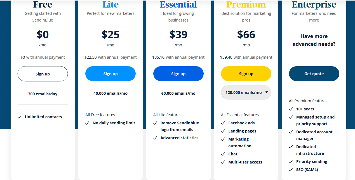Click the checkmark next to 10+ seats
Image resolution: width=355 pixels, height=180 pixels.
pos(291,109)
